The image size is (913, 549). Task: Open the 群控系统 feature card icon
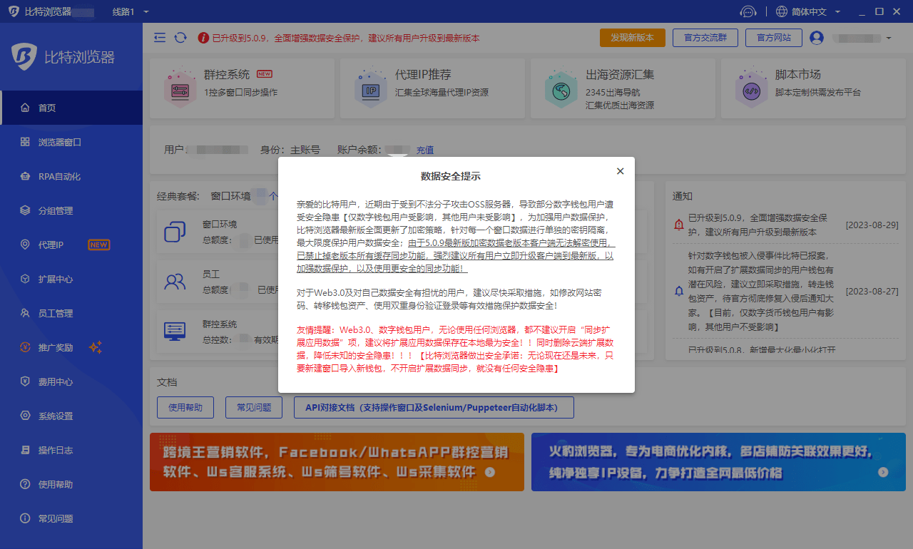coord(180,87)
